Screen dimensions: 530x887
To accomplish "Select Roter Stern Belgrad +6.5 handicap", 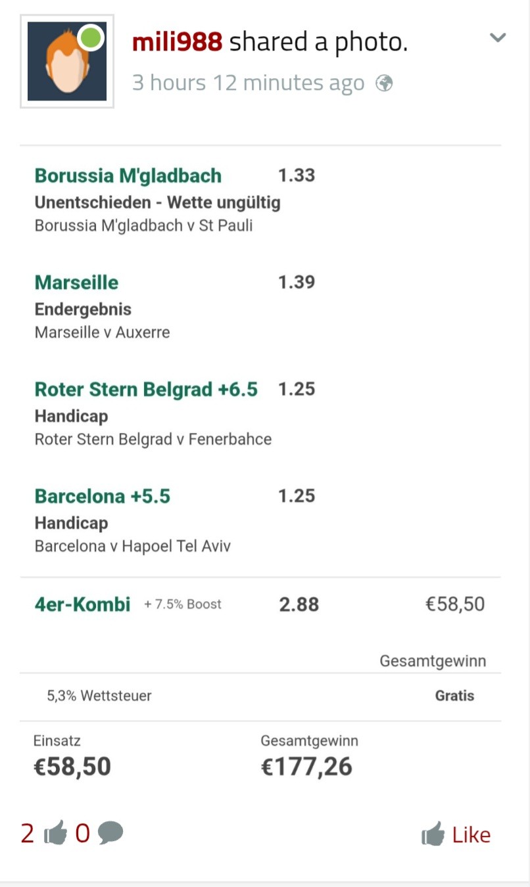I will [146, 390].
